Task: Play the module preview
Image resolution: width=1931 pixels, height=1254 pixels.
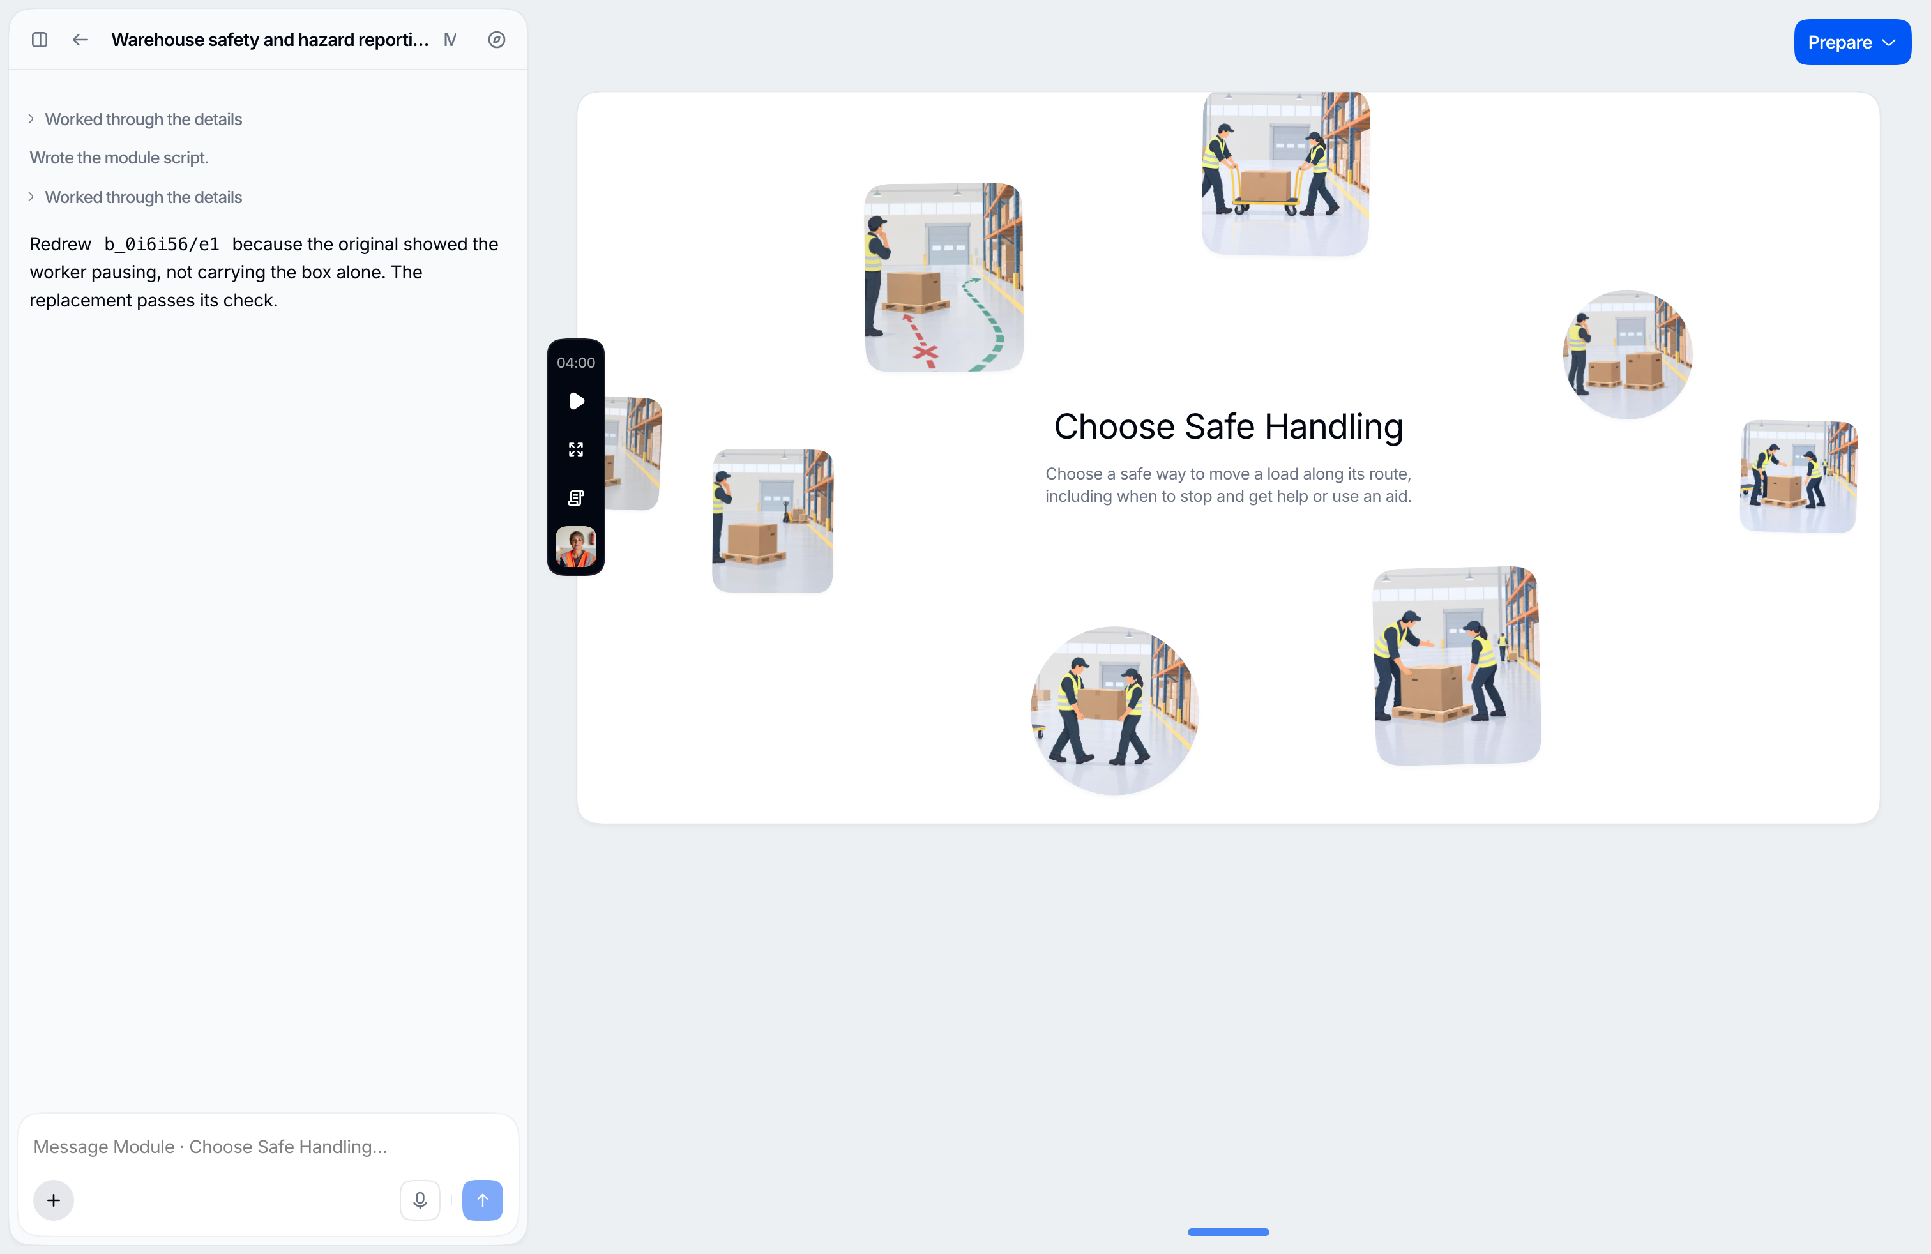Action: click(x=576, y=401)
